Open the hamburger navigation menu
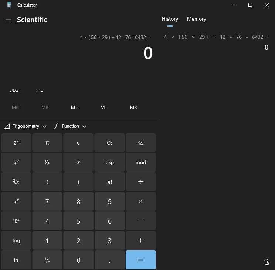Image resolution: width=275 pixels, height=270 pixels. [x=9, y=20]
